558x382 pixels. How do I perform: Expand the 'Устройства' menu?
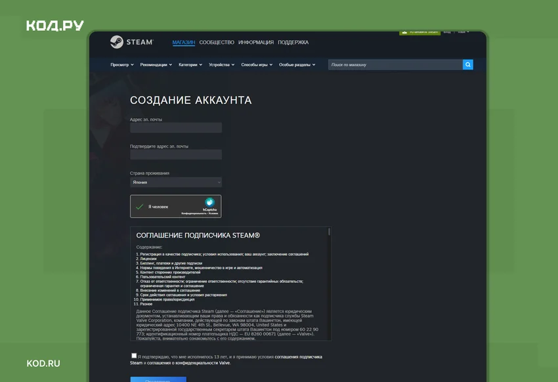click(221, 65)
